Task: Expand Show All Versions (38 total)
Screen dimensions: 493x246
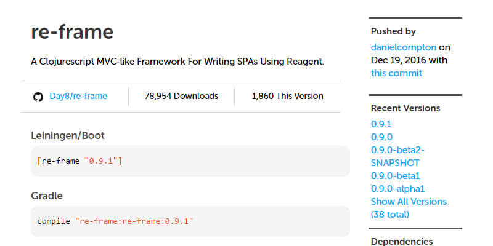Action: (409, 208)
